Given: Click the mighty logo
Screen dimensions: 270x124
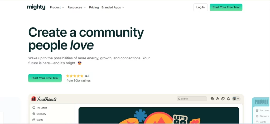Looking at the screenshot, I should 36,7.
